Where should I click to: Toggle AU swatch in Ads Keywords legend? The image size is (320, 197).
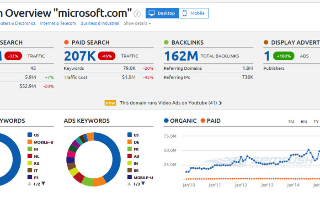click(129, 156)
